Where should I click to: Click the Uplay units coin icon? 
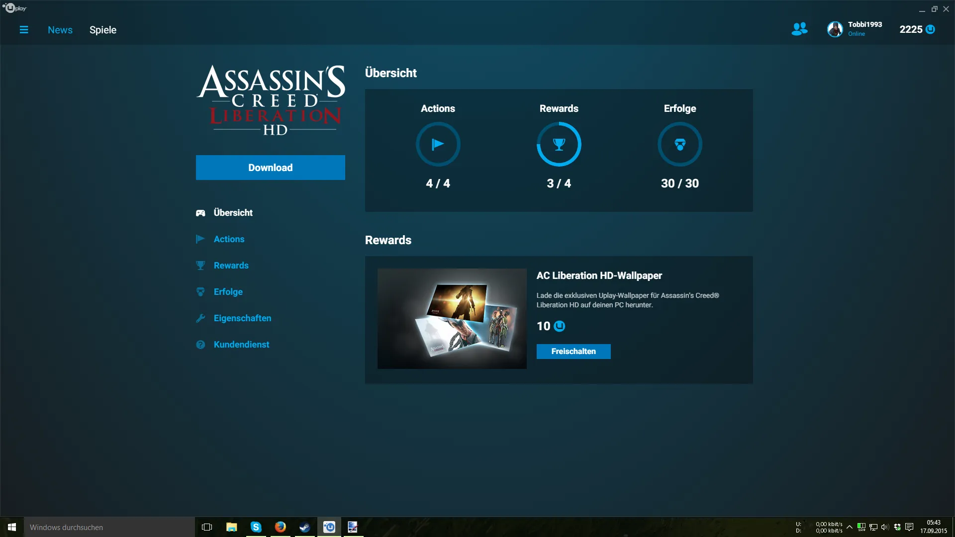pos(930,29)
